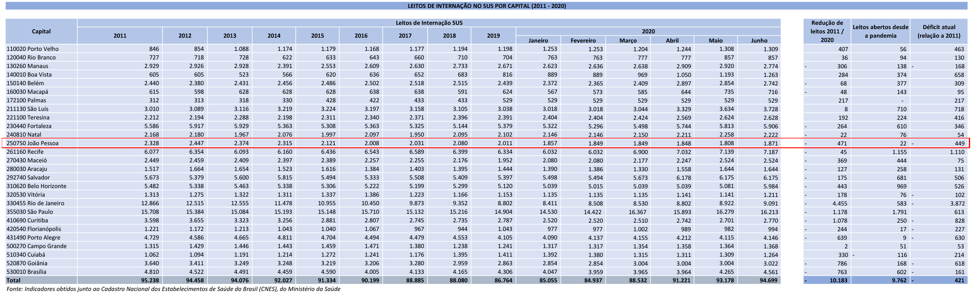Image resolution: width=971 pixels, height=294 pixels.
Task: Select the '292740 Salvador' row label
Action: coord(28,178)
